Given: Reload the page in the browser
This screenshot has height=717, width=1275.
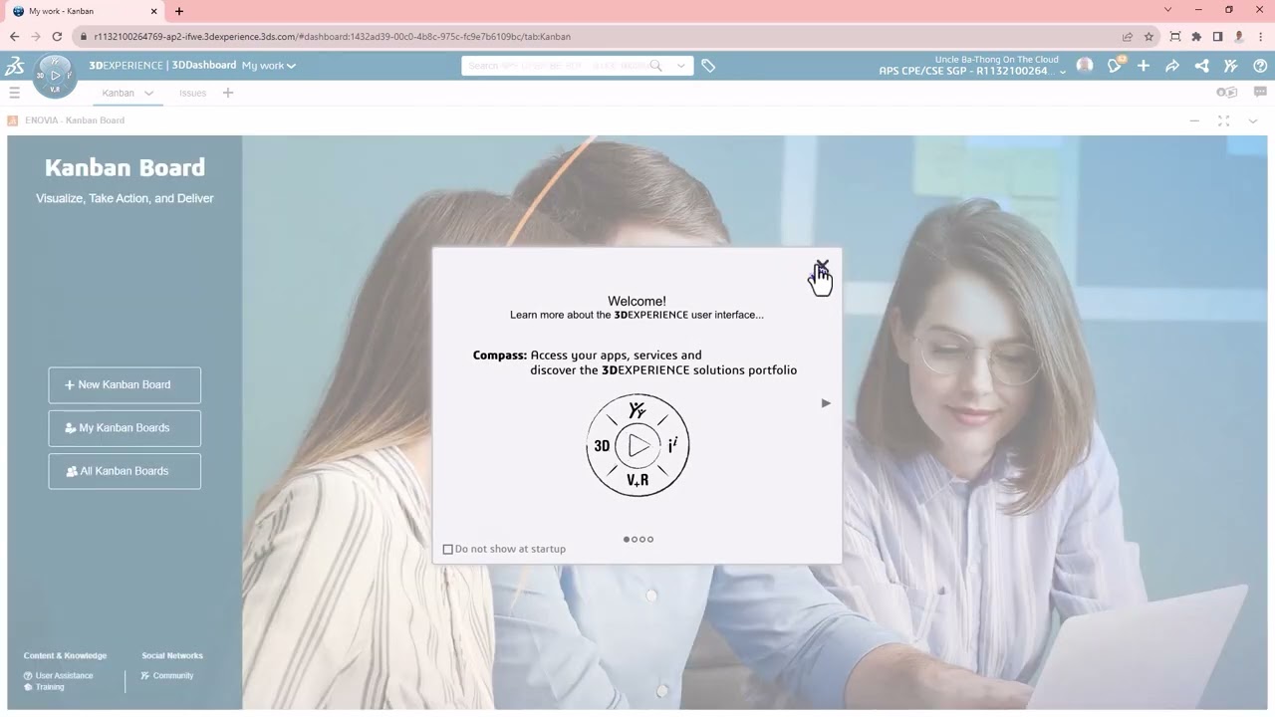Looking at the screenshot, I should tap(57, 37).
